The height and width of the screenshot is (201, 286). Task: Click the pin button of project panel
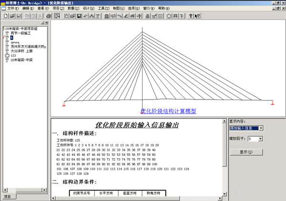tap(43, 22)
